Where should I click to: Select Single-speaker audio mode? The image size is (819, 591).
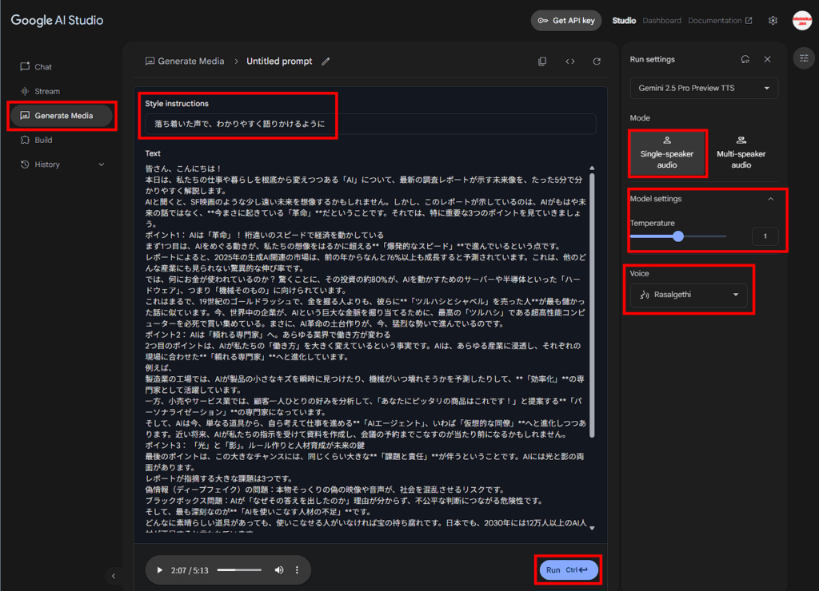point(667,153)
